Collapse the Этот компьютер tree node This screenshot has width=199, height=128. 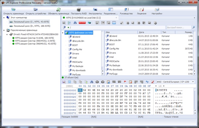[x=4, y=18]
